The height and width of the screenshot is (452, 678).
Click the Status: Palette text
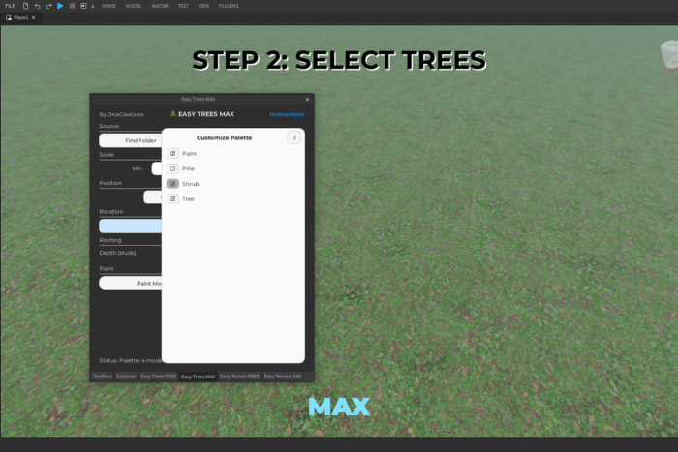130,360
